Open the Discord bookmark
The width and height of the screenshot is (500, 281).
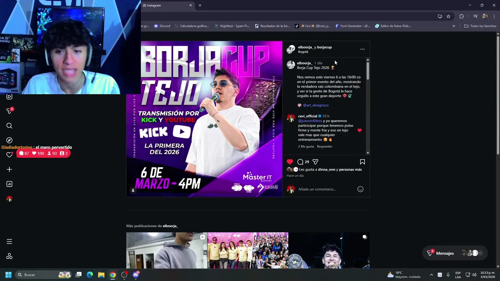(162, 26)
